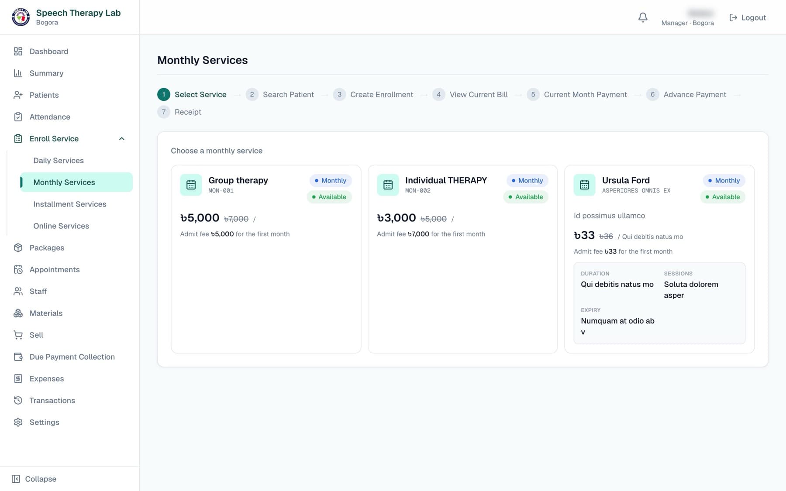The width and height of the screenshot is (786, 491).
Task: Go to Online Services submenu item
Action: pyautogui.click(x=61, y=226)
